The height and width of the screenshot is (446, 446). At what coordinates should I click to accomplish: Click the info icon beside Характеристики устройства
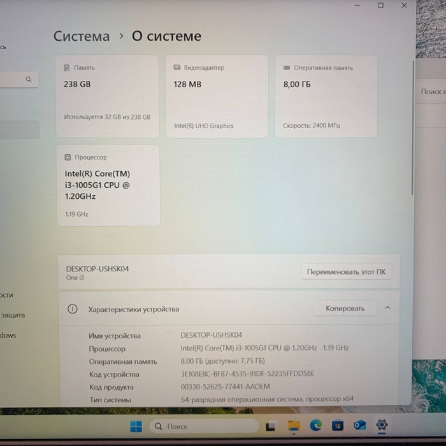[72, 309]
